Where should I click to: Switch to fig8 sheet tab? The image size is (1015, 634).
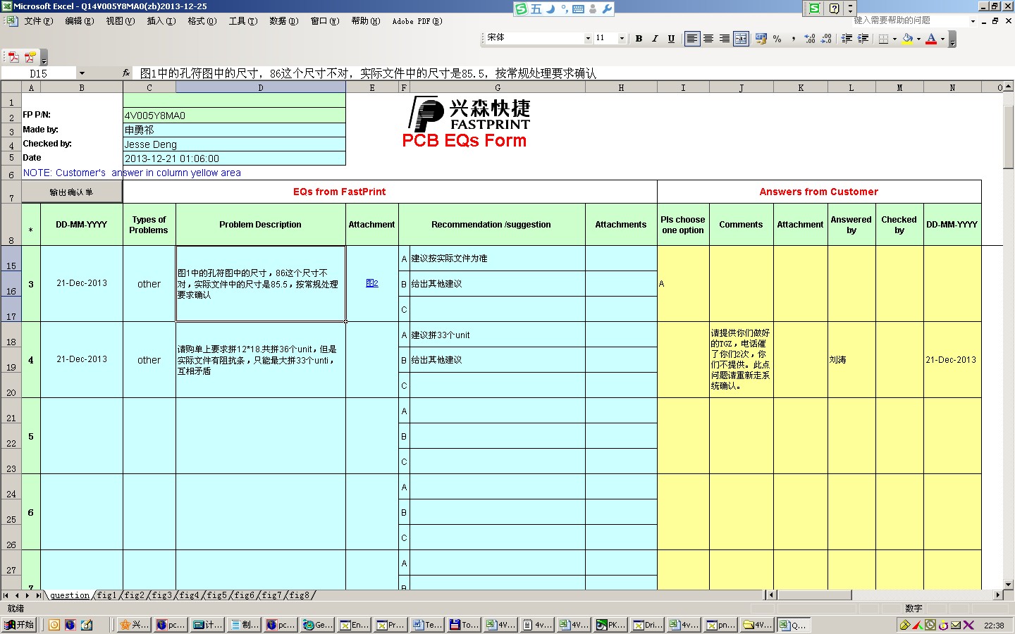pyautogui.click(x=299, y=595)
